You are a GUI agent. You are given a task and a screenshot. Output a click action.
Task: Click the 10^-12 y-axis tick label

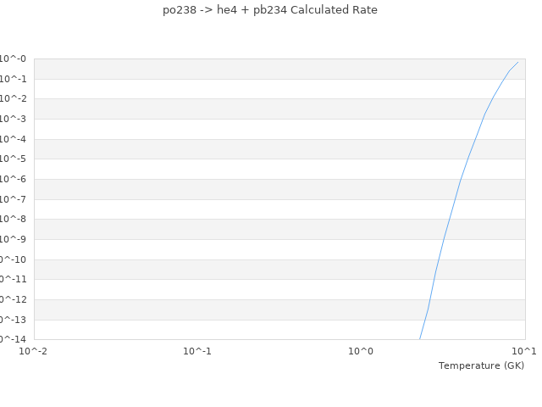click(13, 300)
